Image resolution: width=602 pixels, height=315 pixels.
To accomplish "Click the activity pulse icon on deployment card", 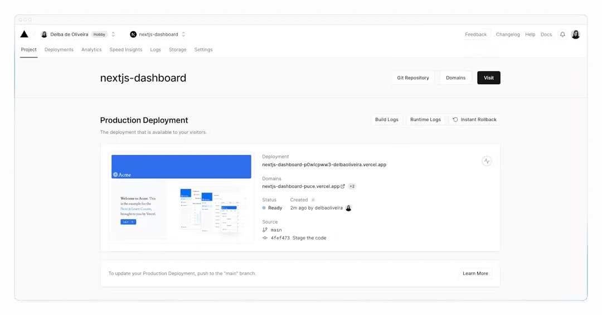I will coord(487,161).
